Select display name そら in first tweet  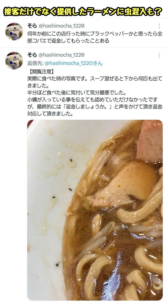(32, 26)
